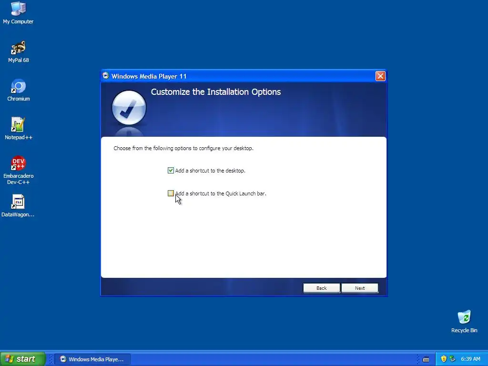The height and width of the screenshot is (366, 488).
Task: Click Next to continue installation
Action: (360, 288)
